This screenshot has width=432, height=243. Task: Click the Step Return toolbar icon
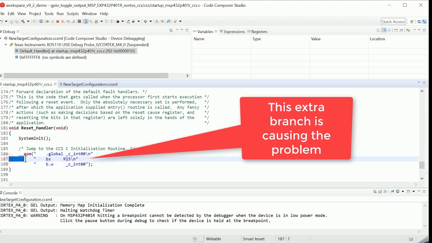[73, 21]
